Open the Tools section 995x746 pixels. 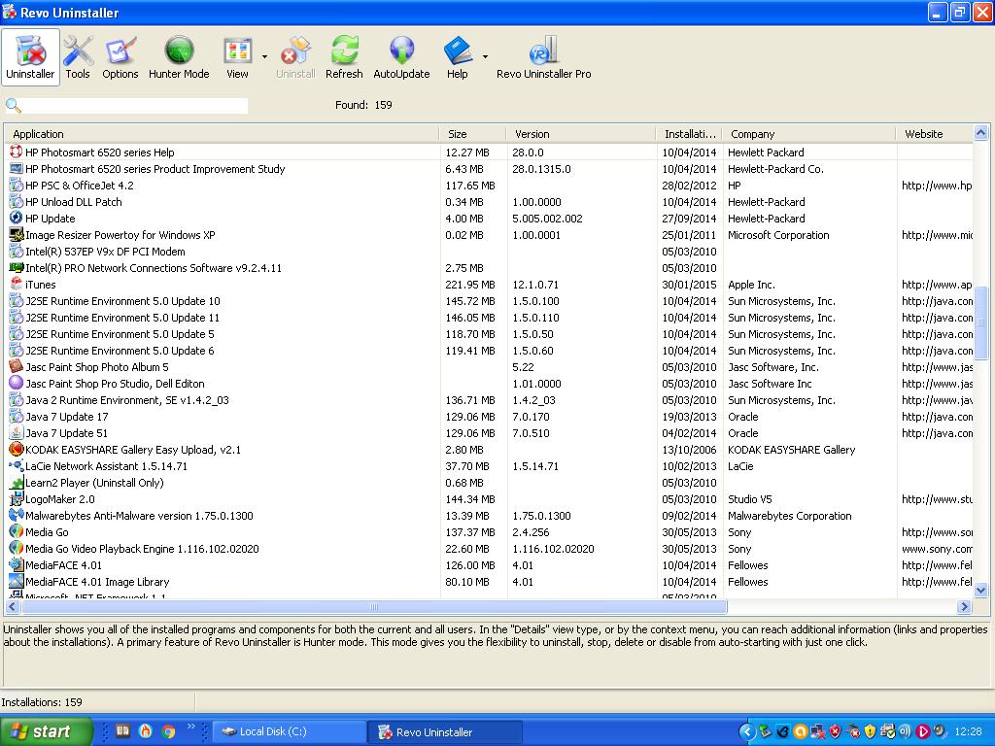[78, 57]
